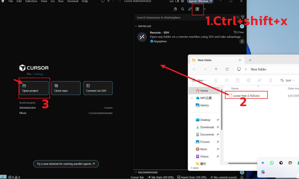Click the Open project button

coord(34,88)
